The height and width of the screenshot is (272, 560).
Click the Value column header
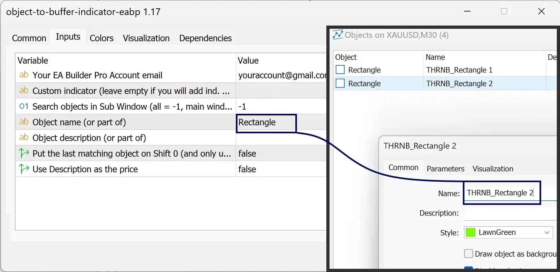[x=281, y=60]
